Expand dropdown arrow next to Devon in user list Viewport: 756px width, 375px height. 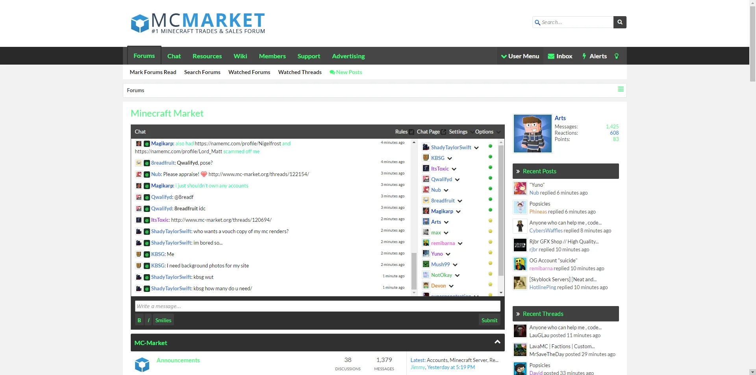[451, 286]
